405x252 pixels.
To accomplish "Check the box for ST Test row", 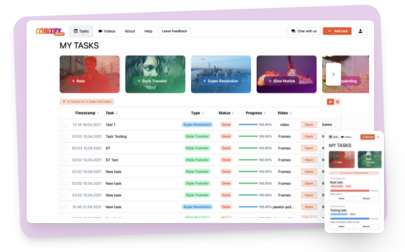I will 64,160.
